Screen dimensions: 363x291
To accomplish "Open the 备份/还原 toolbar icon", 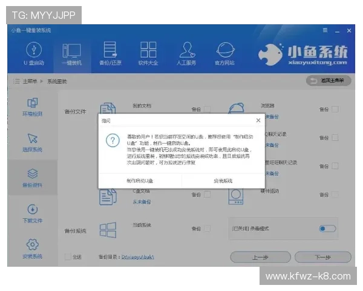I will click(110, 50).
